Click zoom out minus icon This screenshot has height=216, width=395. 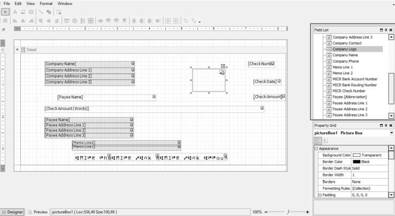[x=265, y=212]
